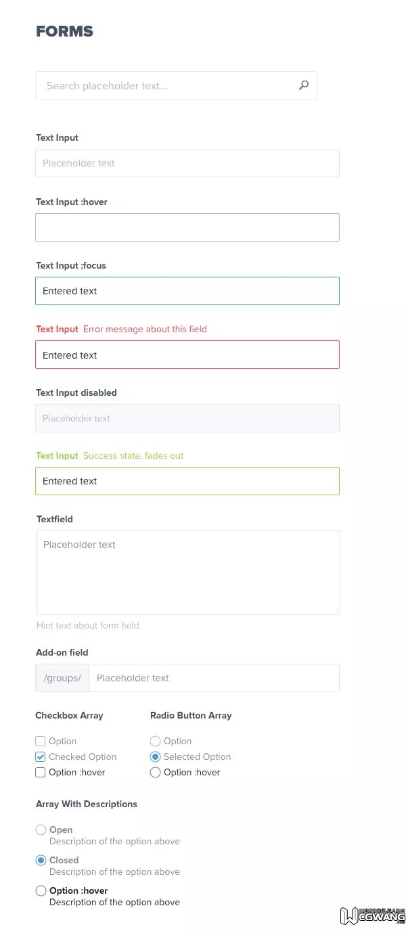Click the red-bordered error text input
The image size is (406, 933).
(187, 355)
